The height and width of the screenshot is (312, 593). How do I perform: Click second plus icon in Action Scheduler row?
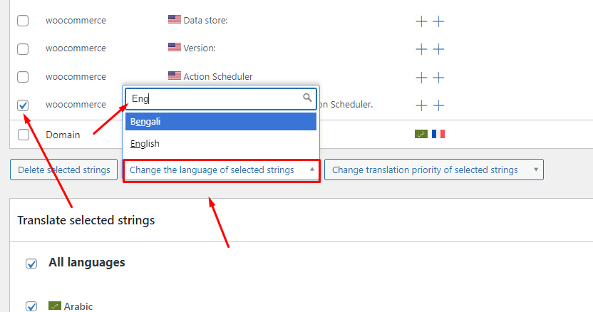click(x=438, y=78)
